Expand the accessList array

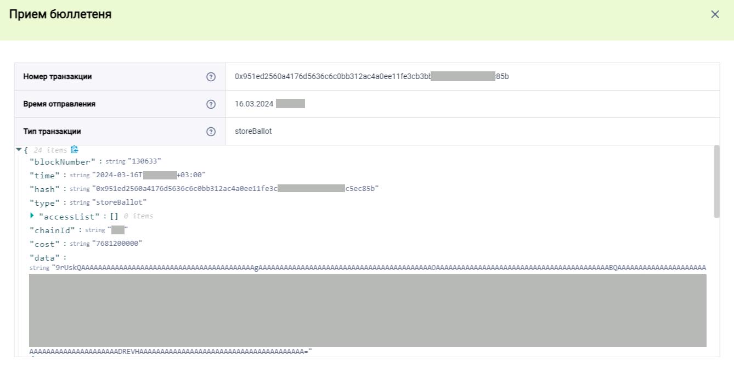[32, 216]
